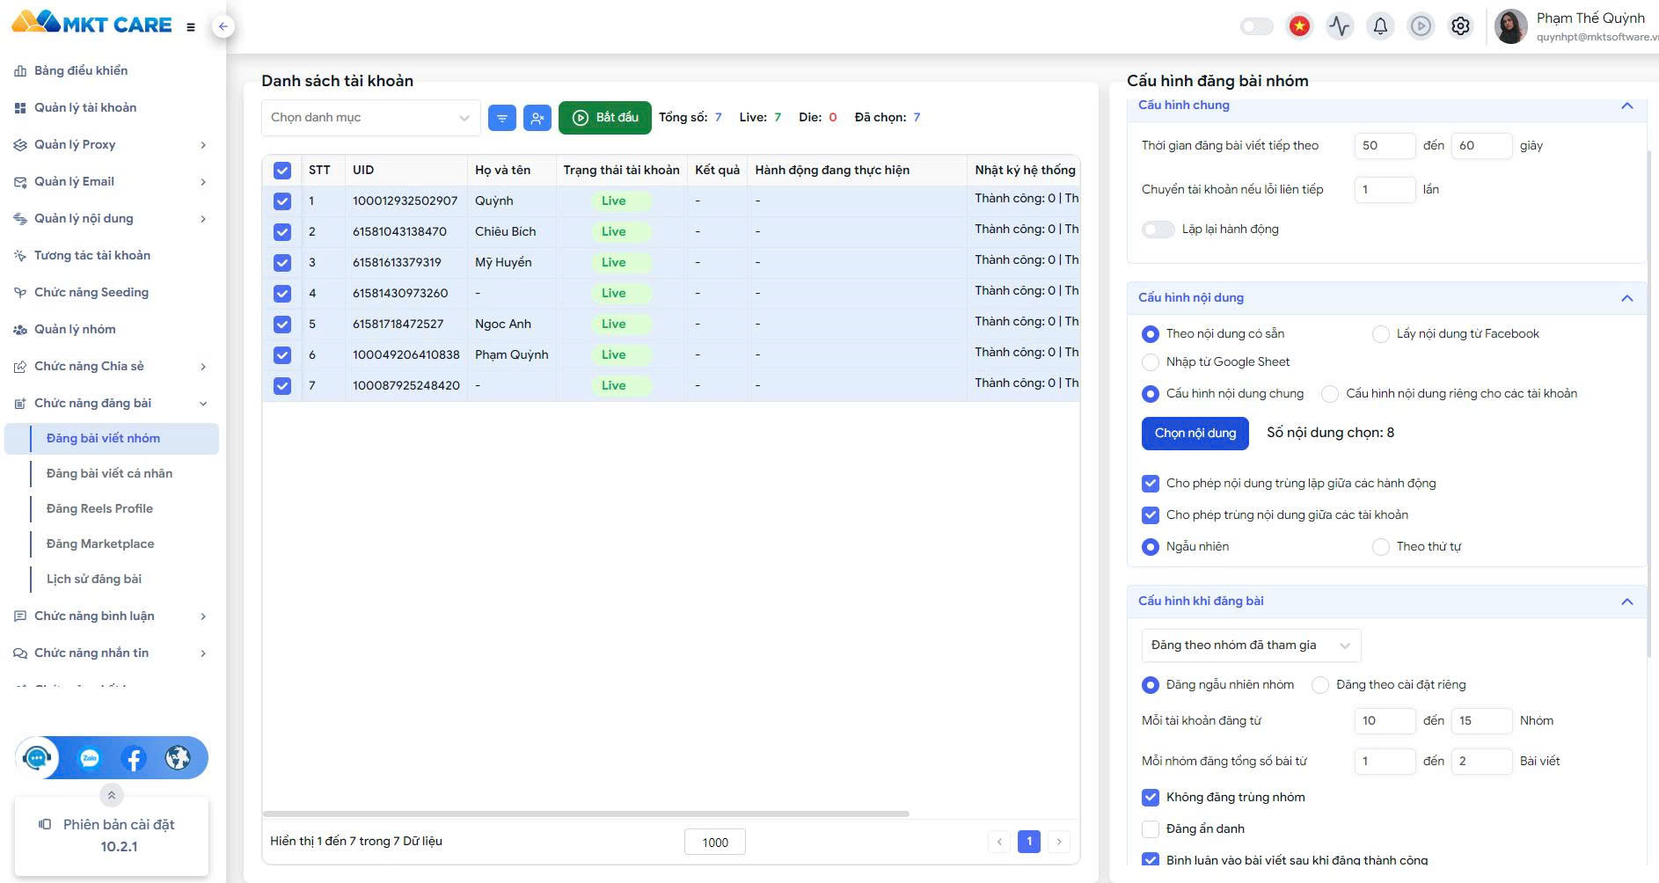The width and height of the screenshot is (1659, 883).
Task: Click the hamburger menu icon beside MKT CARE
Action: [x=191, y=27]
